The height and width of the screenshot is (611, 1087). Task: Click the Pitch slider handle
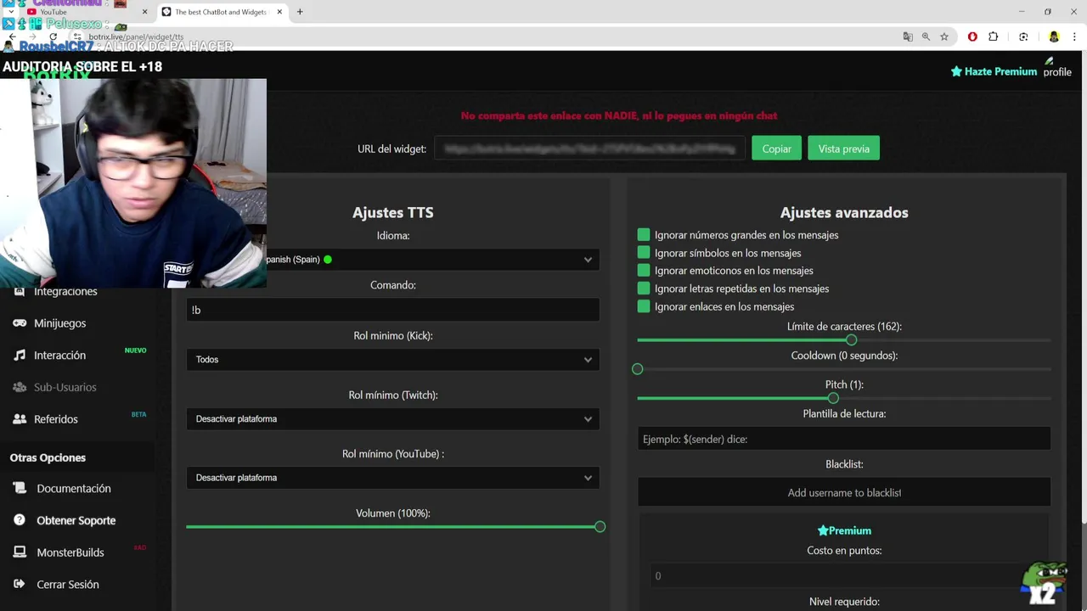coord(833,398)
